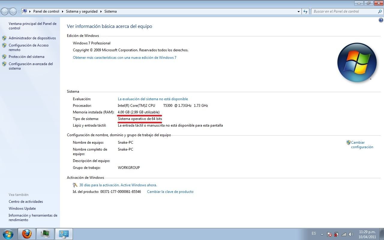Screen dimensions: 384x240
Task: Open Protección del sistema link
Action: 26,57
